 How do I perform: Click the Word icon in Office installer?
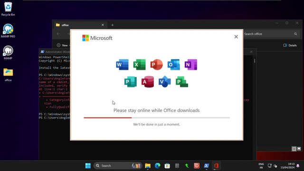[x=122, y=65]
